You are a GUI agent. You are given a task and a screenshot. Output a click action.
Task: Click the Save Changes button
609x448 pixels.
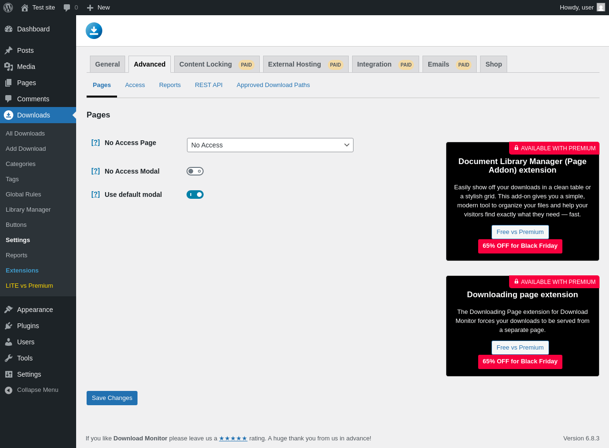pos(112,398)
